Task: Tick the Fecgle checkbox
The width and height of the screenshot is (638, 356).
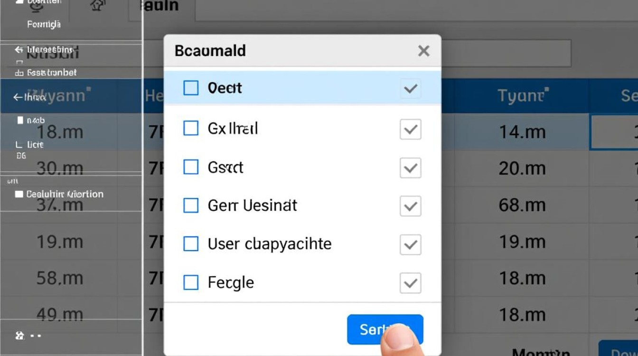Action: point(191,282)
